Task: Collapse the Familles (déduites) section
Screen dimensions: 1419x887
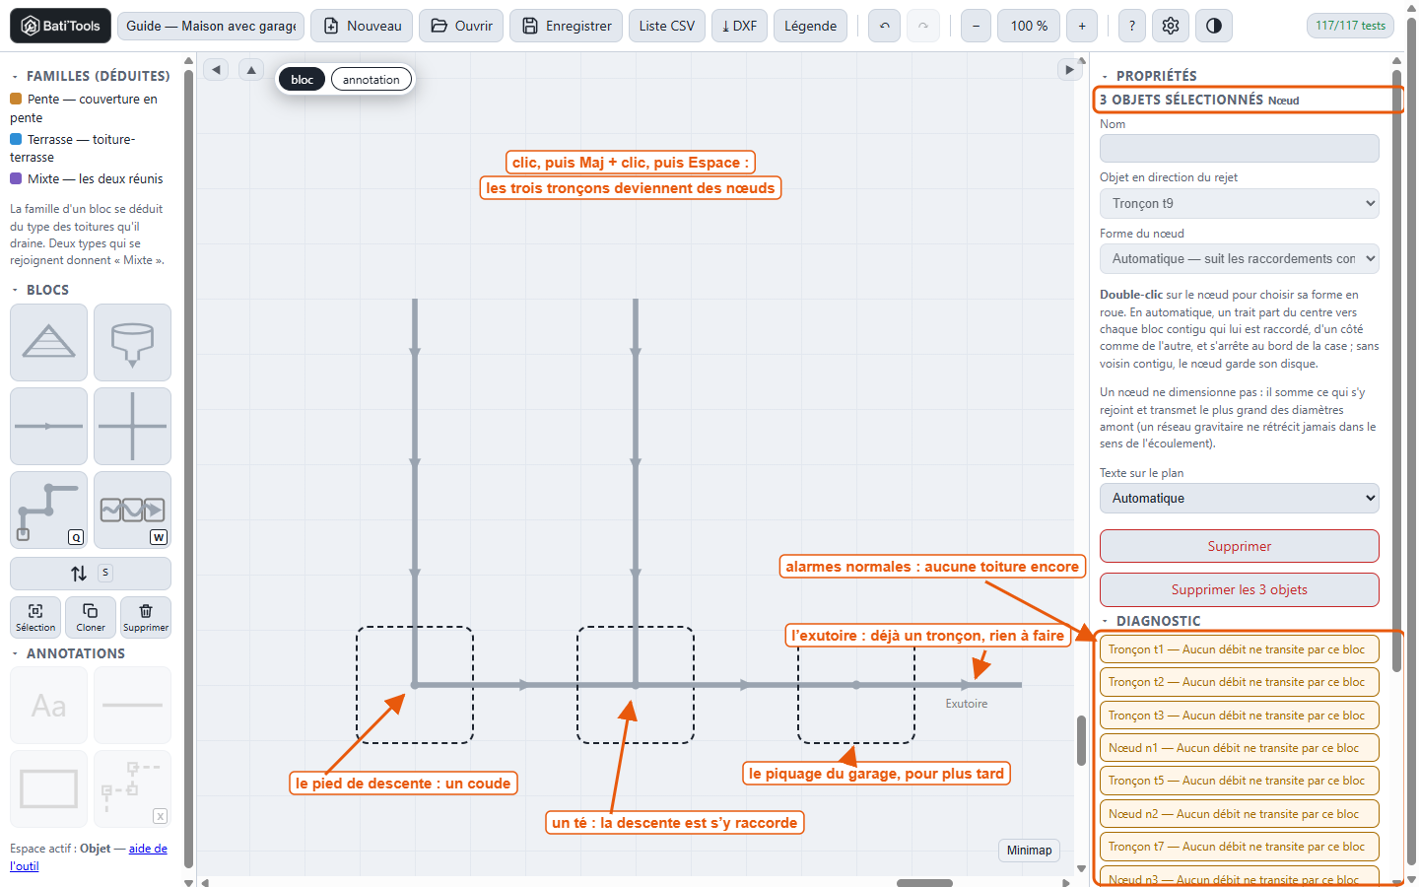Action: (15, 76)
